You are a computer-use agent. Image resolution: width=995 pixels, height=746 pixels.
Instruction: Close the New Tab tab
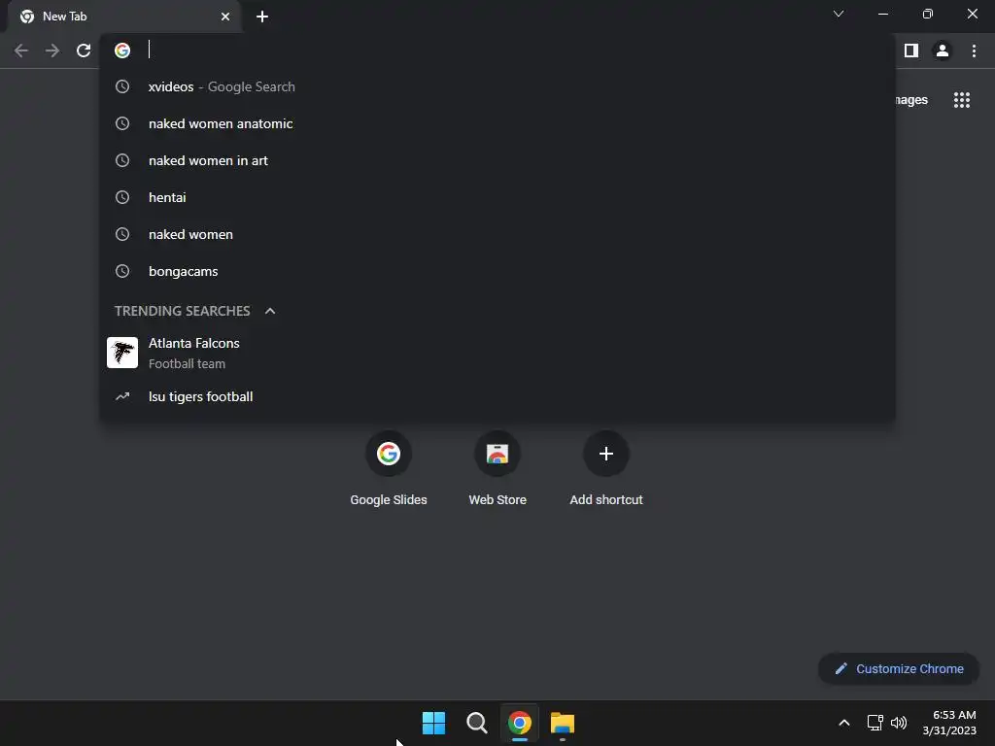225,17
